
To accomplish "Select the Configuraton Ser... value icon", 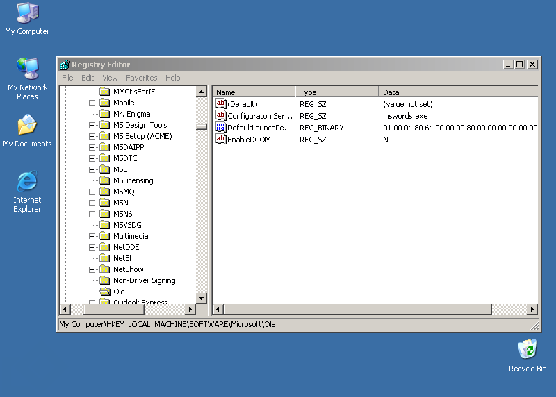I will click(220, 115).
